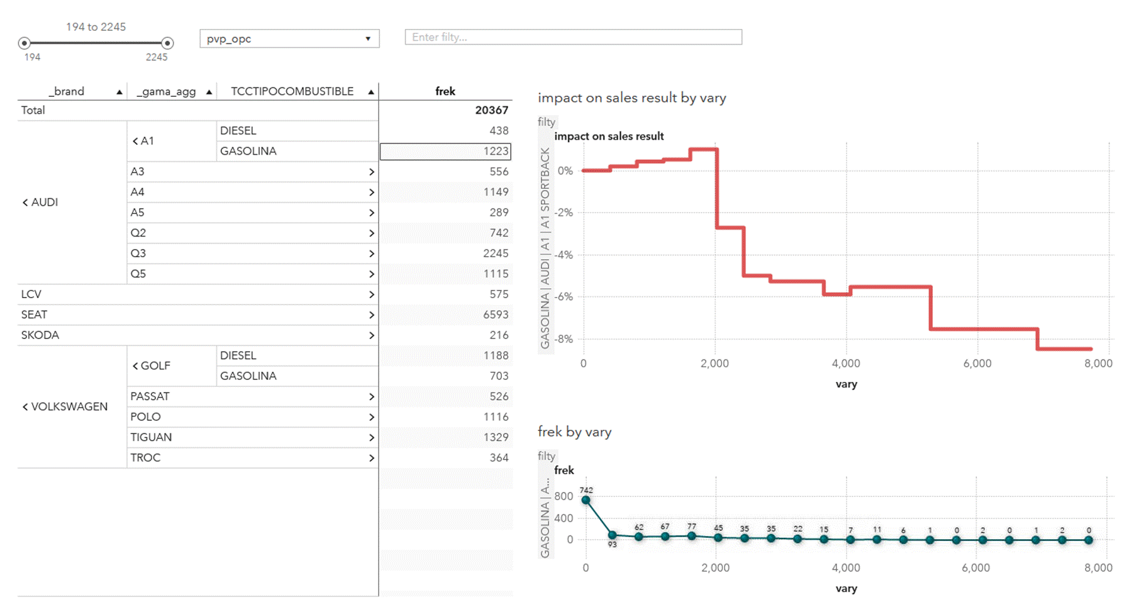
Task: Expand the SKODA brand row
Action: (x=371, y=335)
